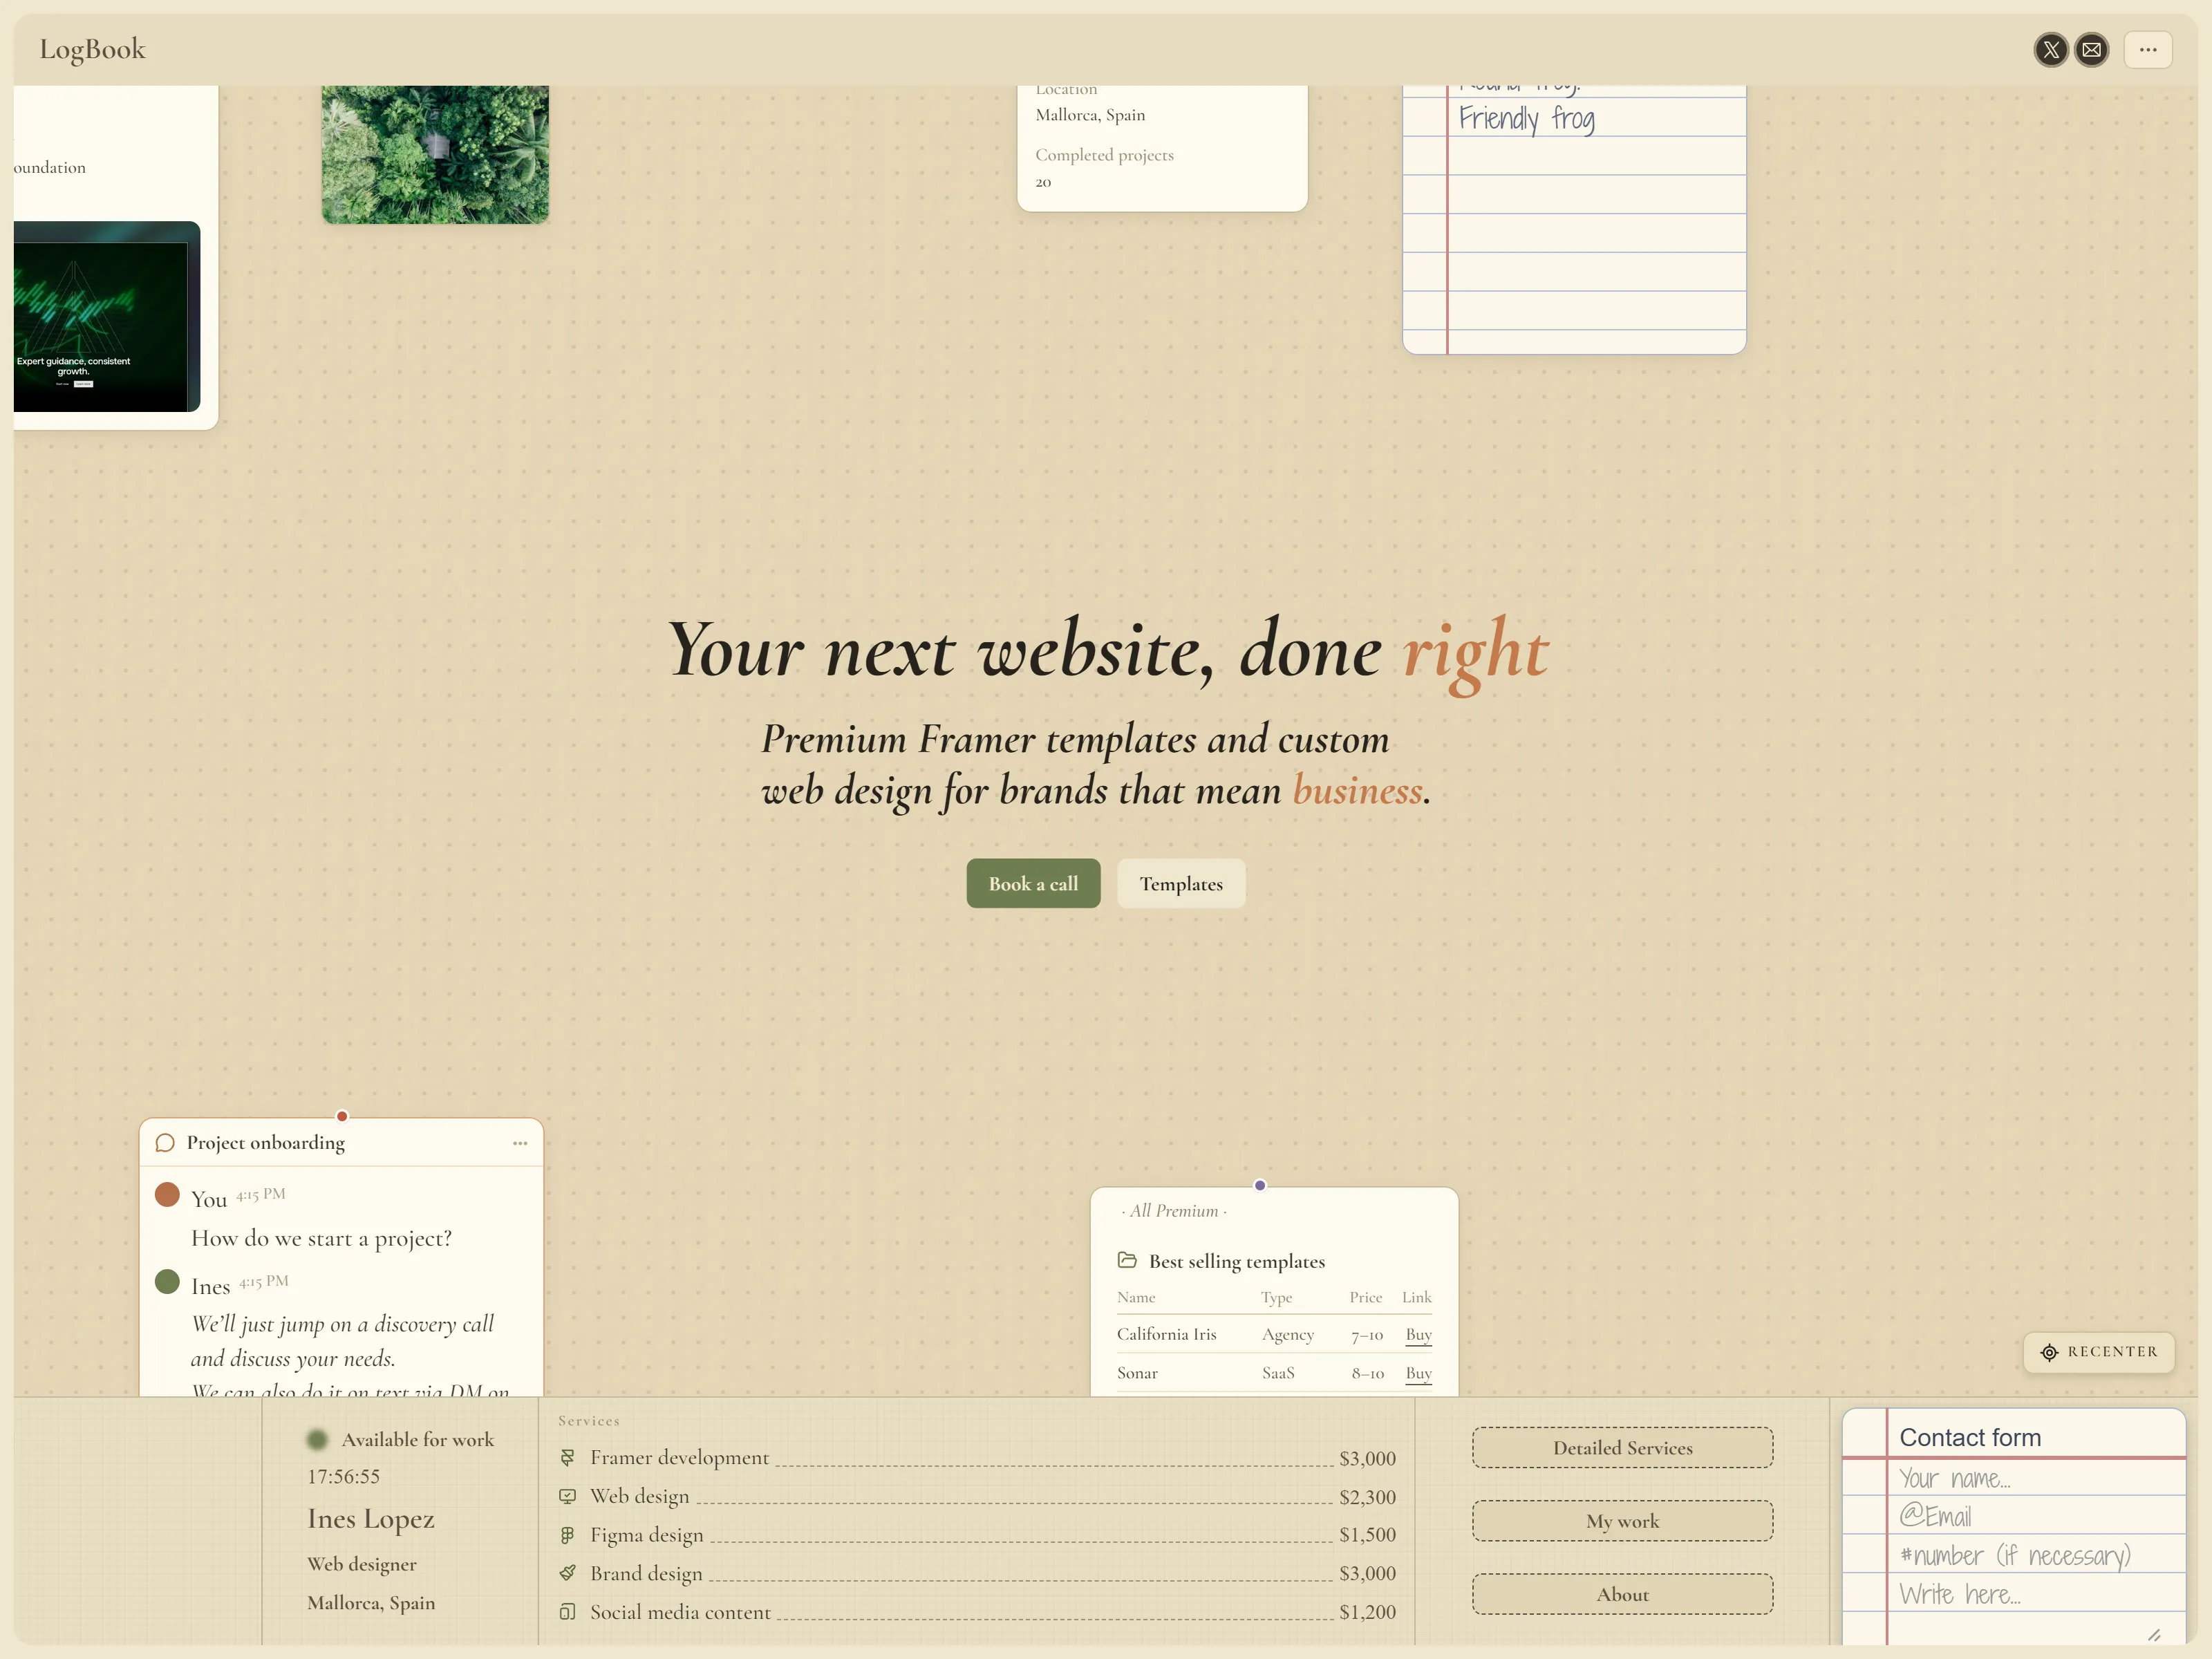
Task: Click the Social media content icon
Action: tap(567, 1611)
